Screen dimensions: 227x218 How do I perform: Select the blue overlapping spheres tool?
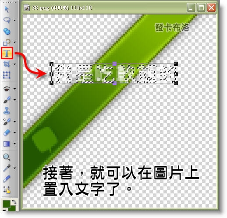click(7, 31)
